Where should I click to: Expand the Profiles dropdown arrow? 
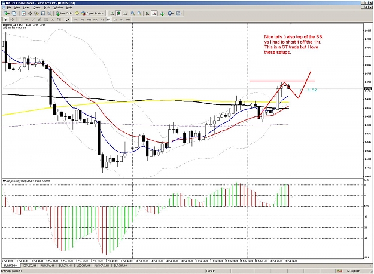[x=17, y=13]
